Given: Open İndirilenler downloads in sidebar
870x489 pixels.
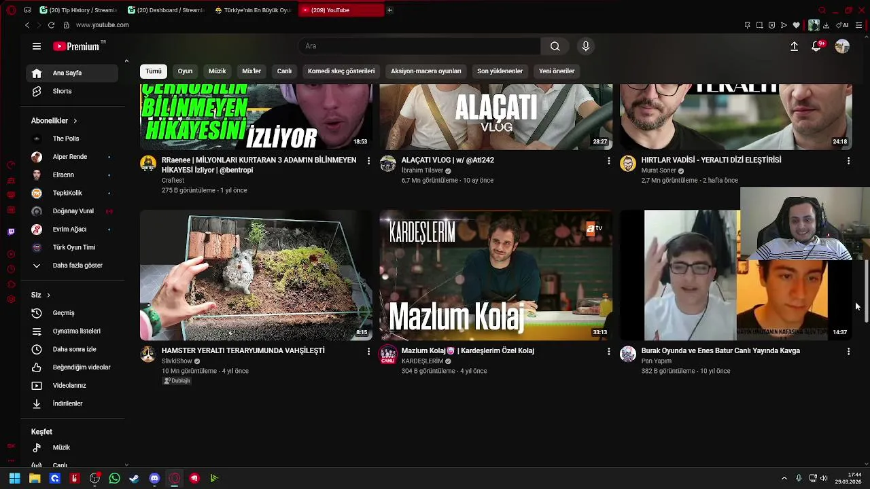Looking at the screenshot, I should [x=73, y=403].
